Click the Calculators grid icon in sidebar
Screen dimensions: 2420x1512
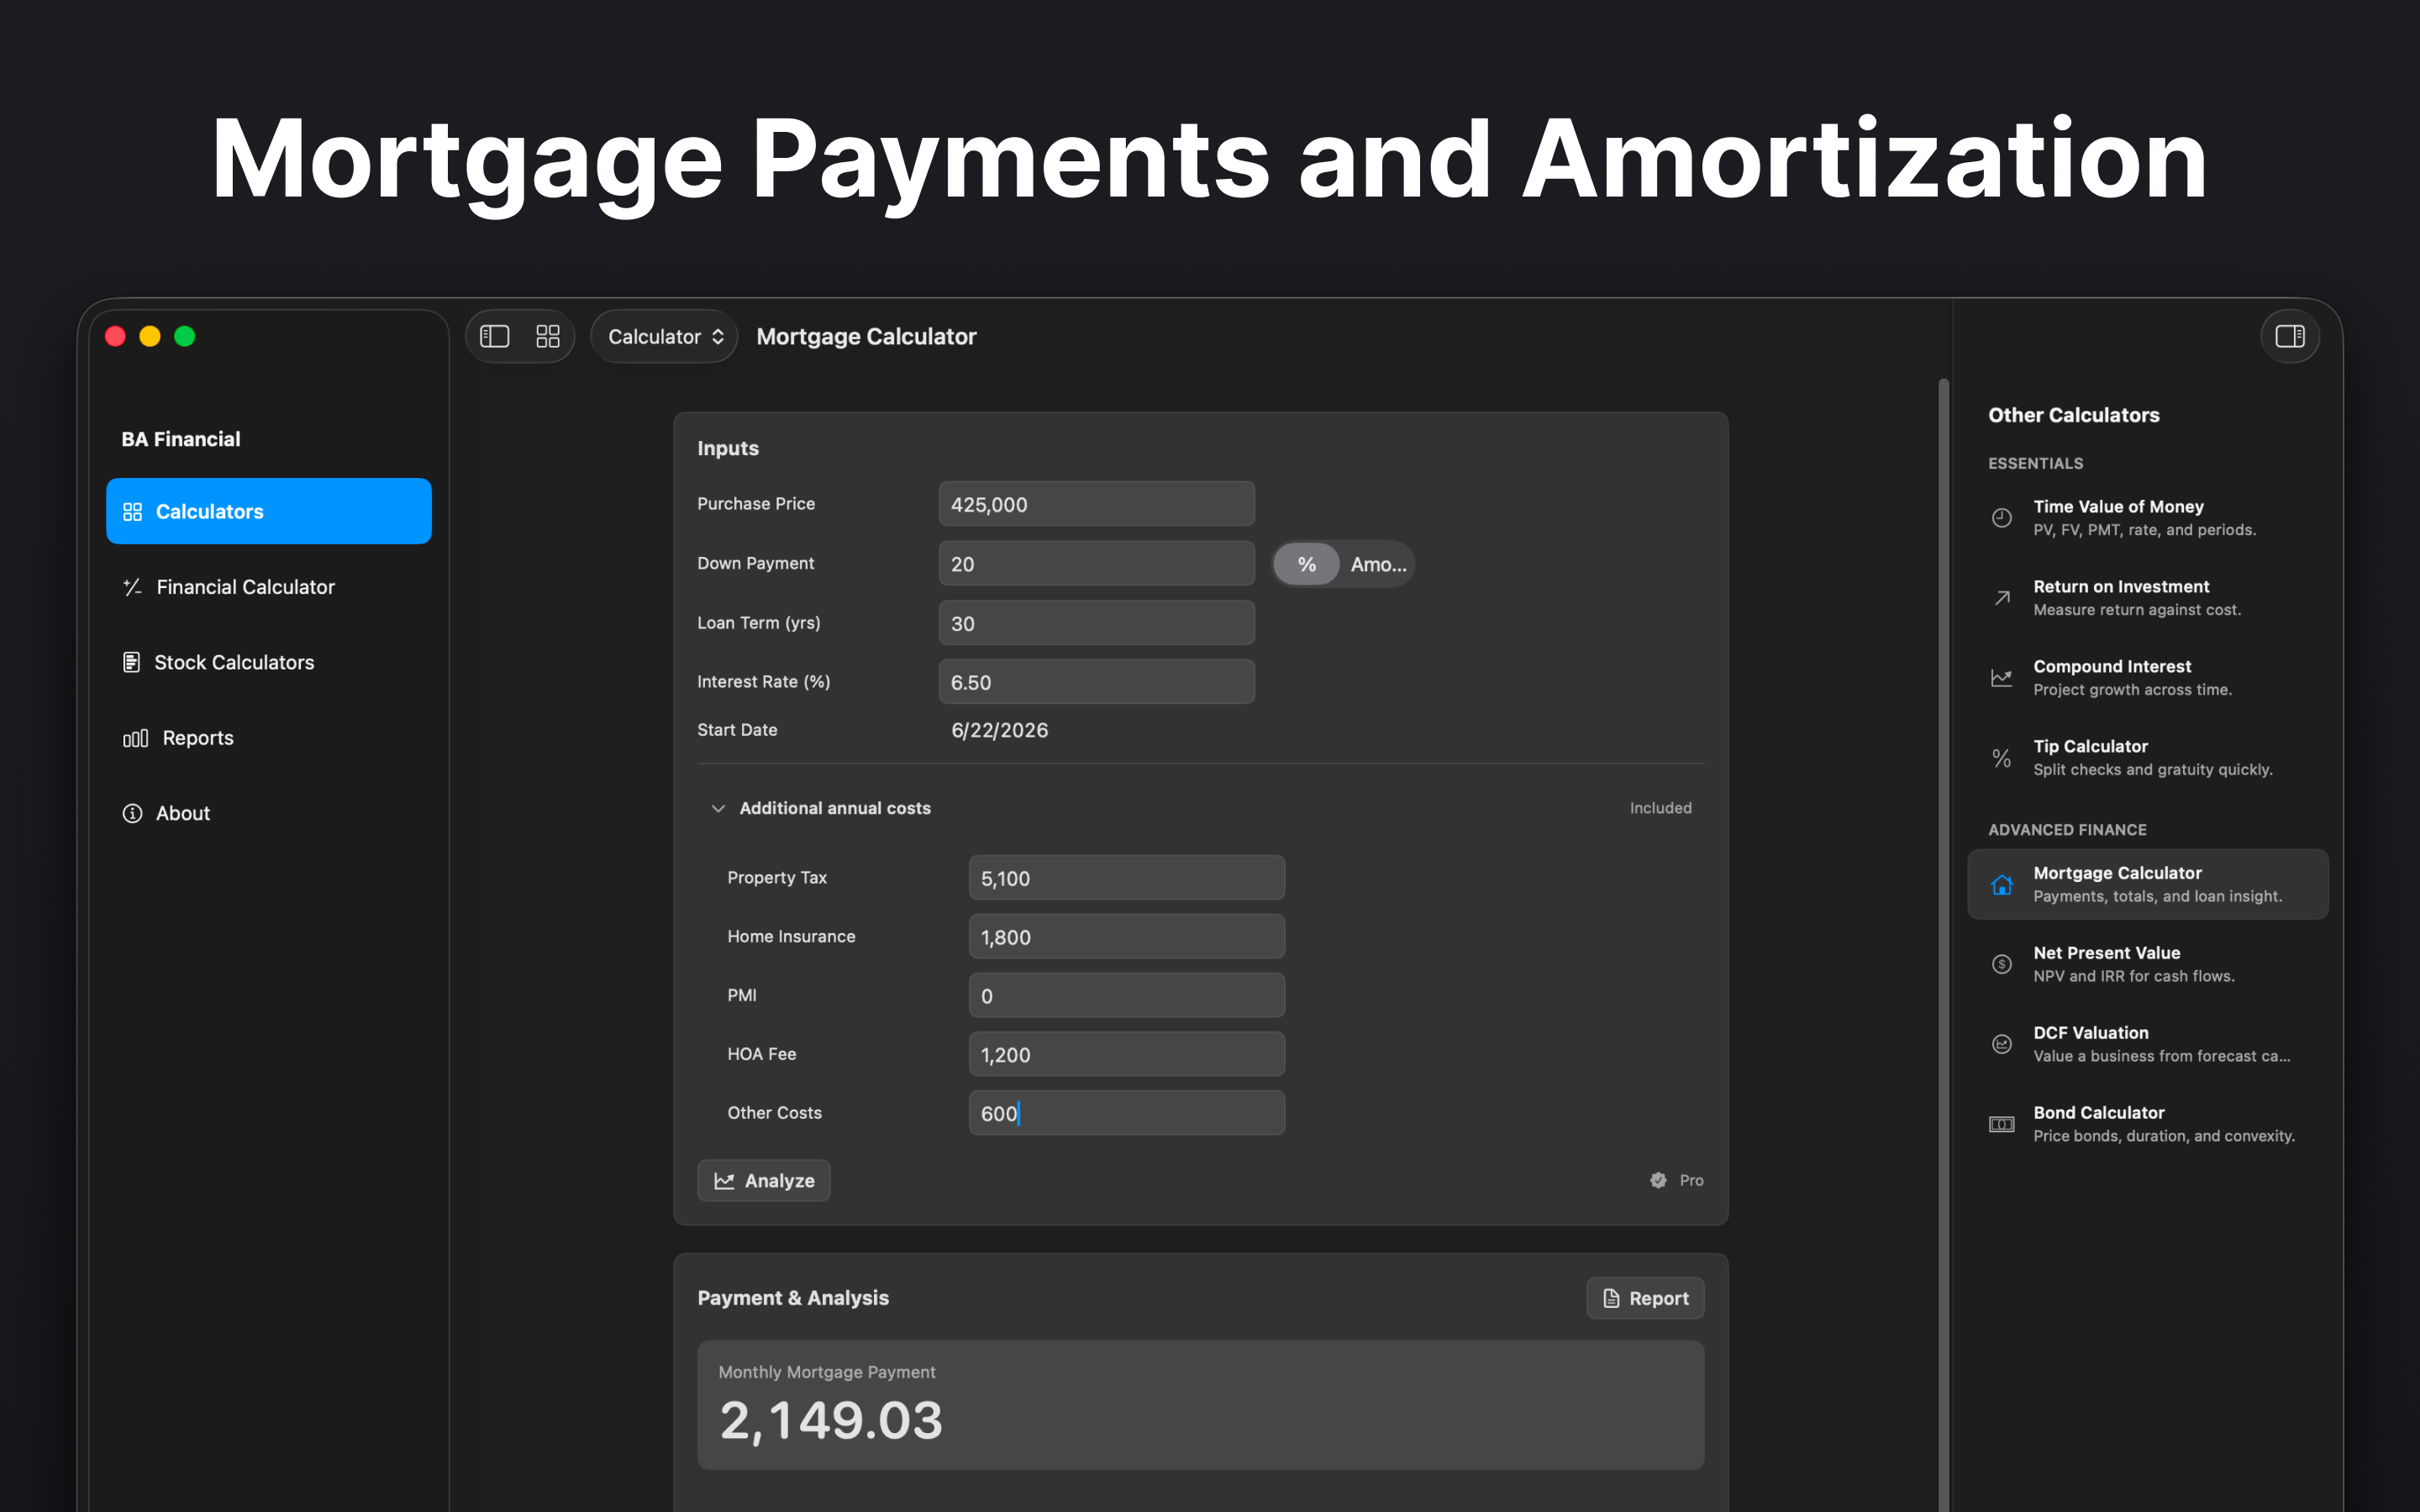[x=132, y=512]
